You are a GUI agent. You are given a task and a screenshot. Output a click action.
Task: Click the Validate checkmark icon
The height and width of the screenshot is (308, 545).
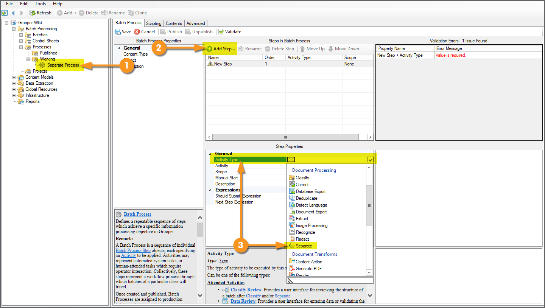[221, 32]
